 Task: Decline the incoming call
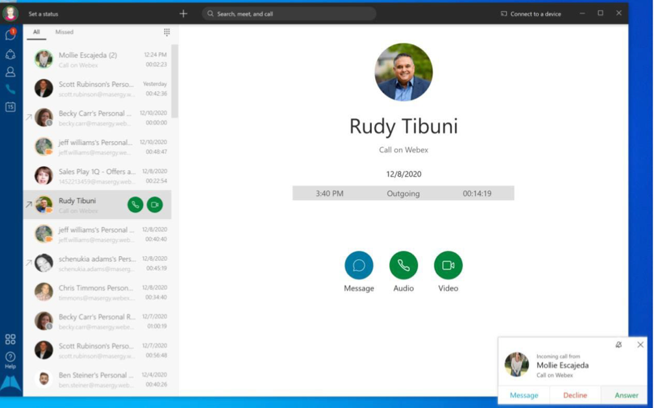[575, 395]
